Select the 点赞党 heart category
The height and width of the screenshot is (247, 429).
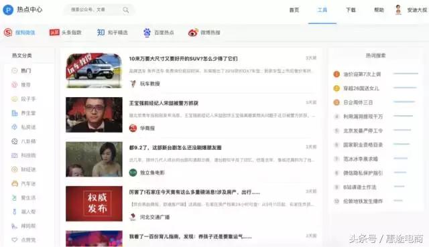(x=23, y=240)
